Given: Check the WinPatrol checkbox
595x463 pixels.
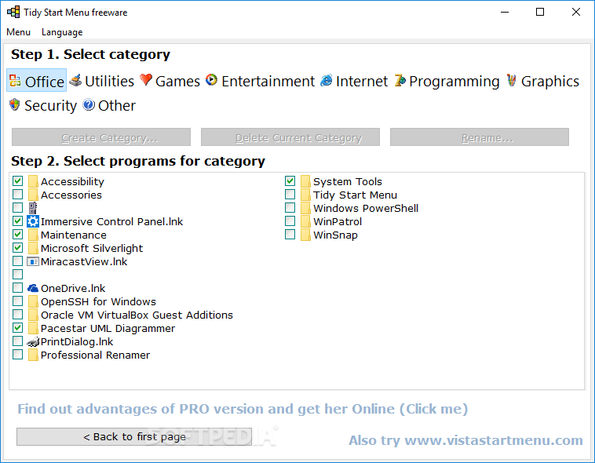Looking at the screenshot, I should pyautogui.click(x=290, y=221).
